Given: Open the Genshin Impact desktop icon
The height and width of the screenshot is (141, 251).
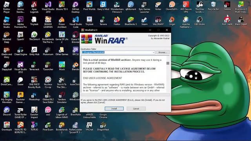Looking at the screenshot, I should point(34,112).
